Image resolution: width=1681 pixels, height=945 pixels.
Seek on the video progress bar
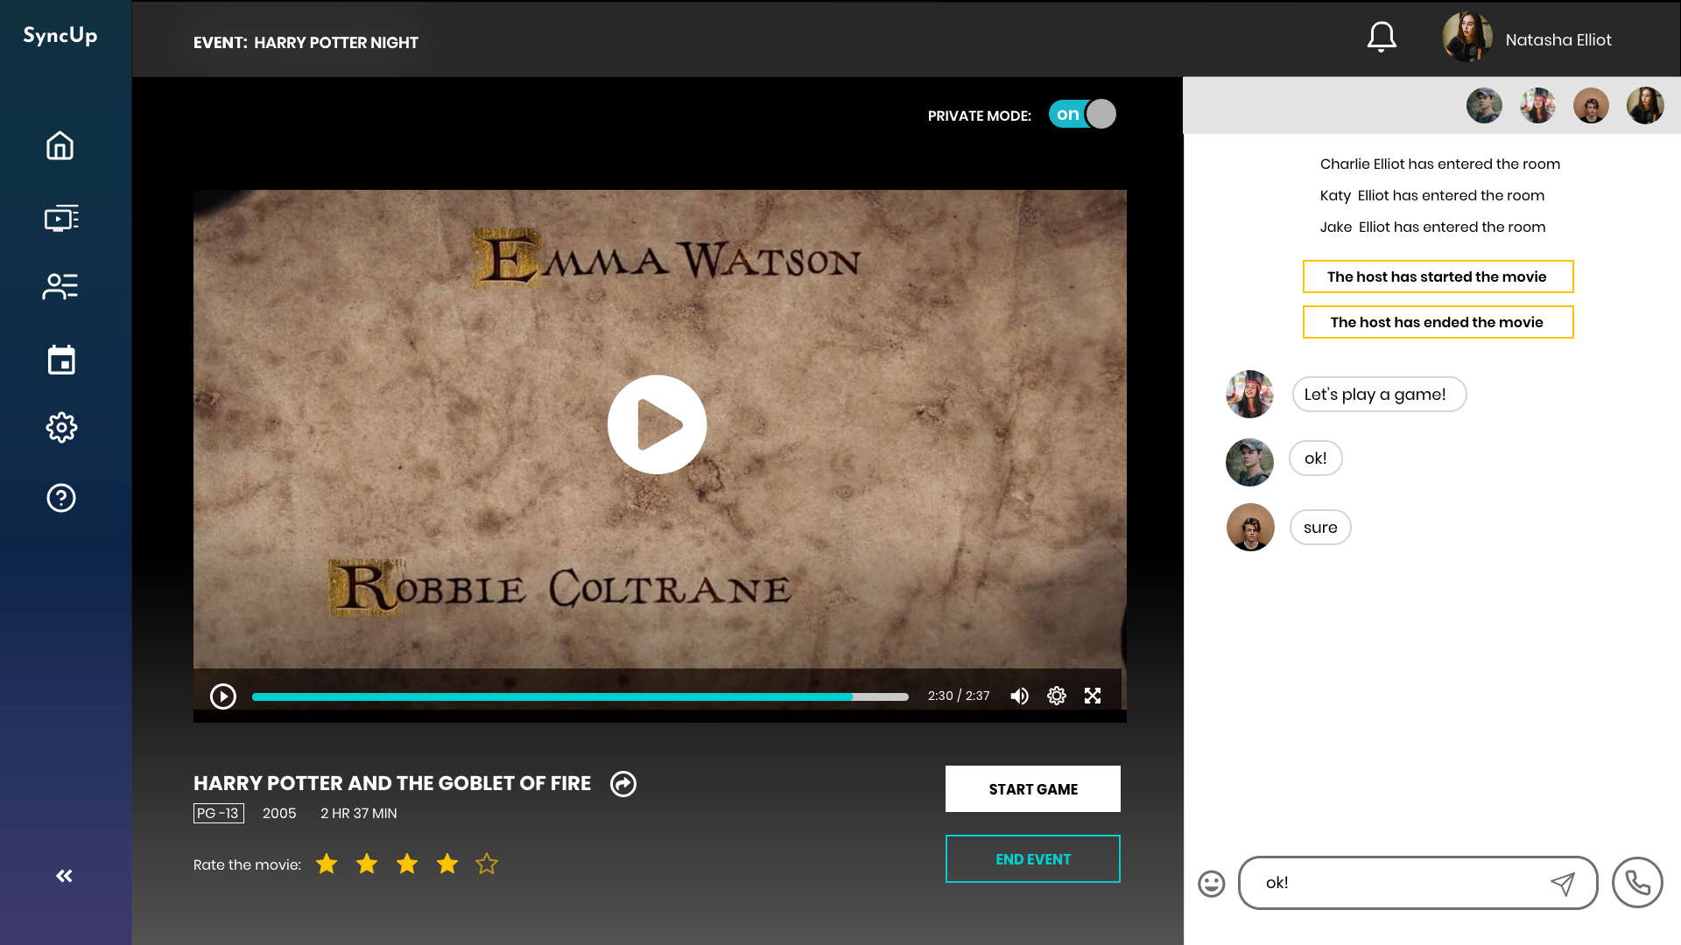pyautogui.click(x=580, y=697)
